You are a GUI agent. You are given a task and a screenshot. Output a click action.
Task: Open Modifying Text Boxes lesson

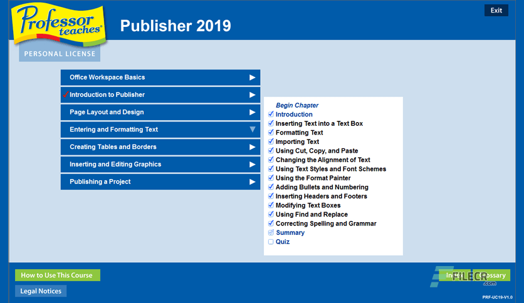(x=308, y=205)
